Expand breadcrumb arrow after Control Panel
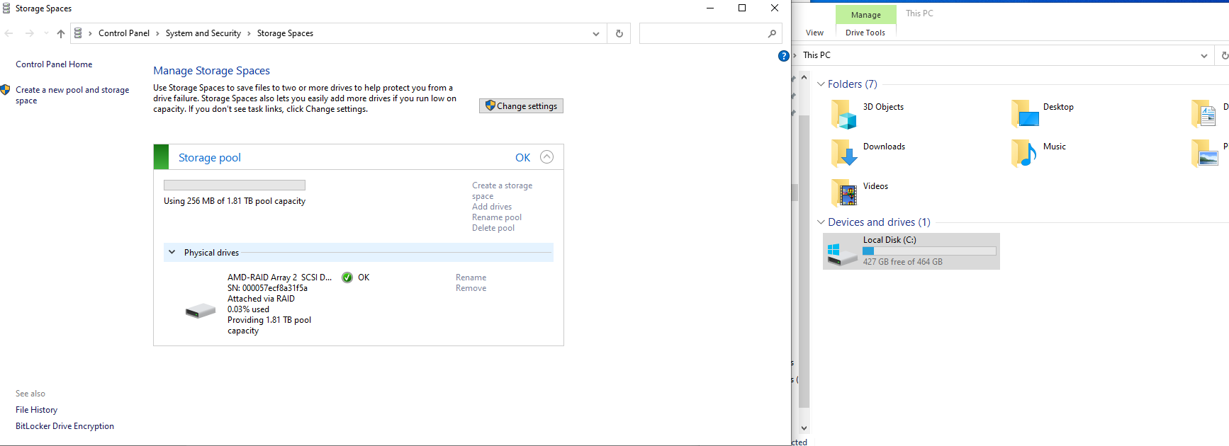This screenshot has width=1229, height=446. (157, 33)
